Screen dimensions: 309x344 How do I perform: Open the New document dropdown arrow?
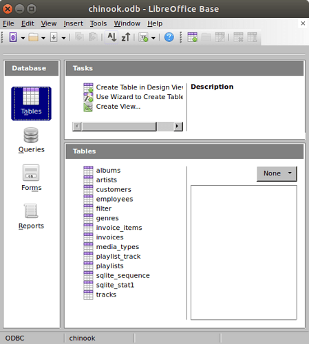pyautogui.click(x=23, y=38)
